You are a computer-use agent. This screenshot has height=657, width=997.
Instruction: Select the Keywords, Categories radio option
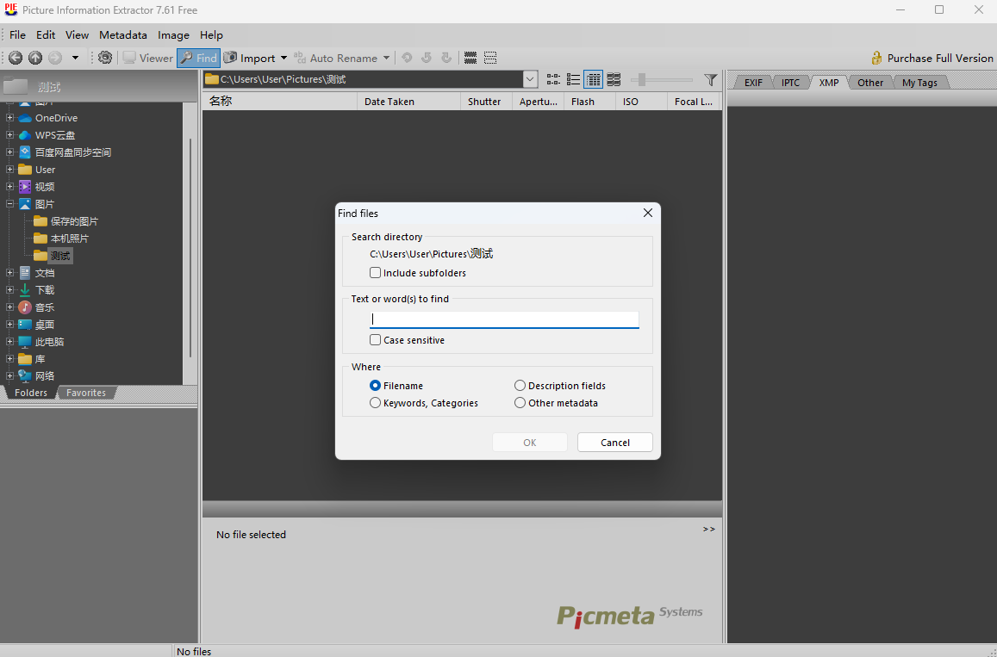point(375,403)
